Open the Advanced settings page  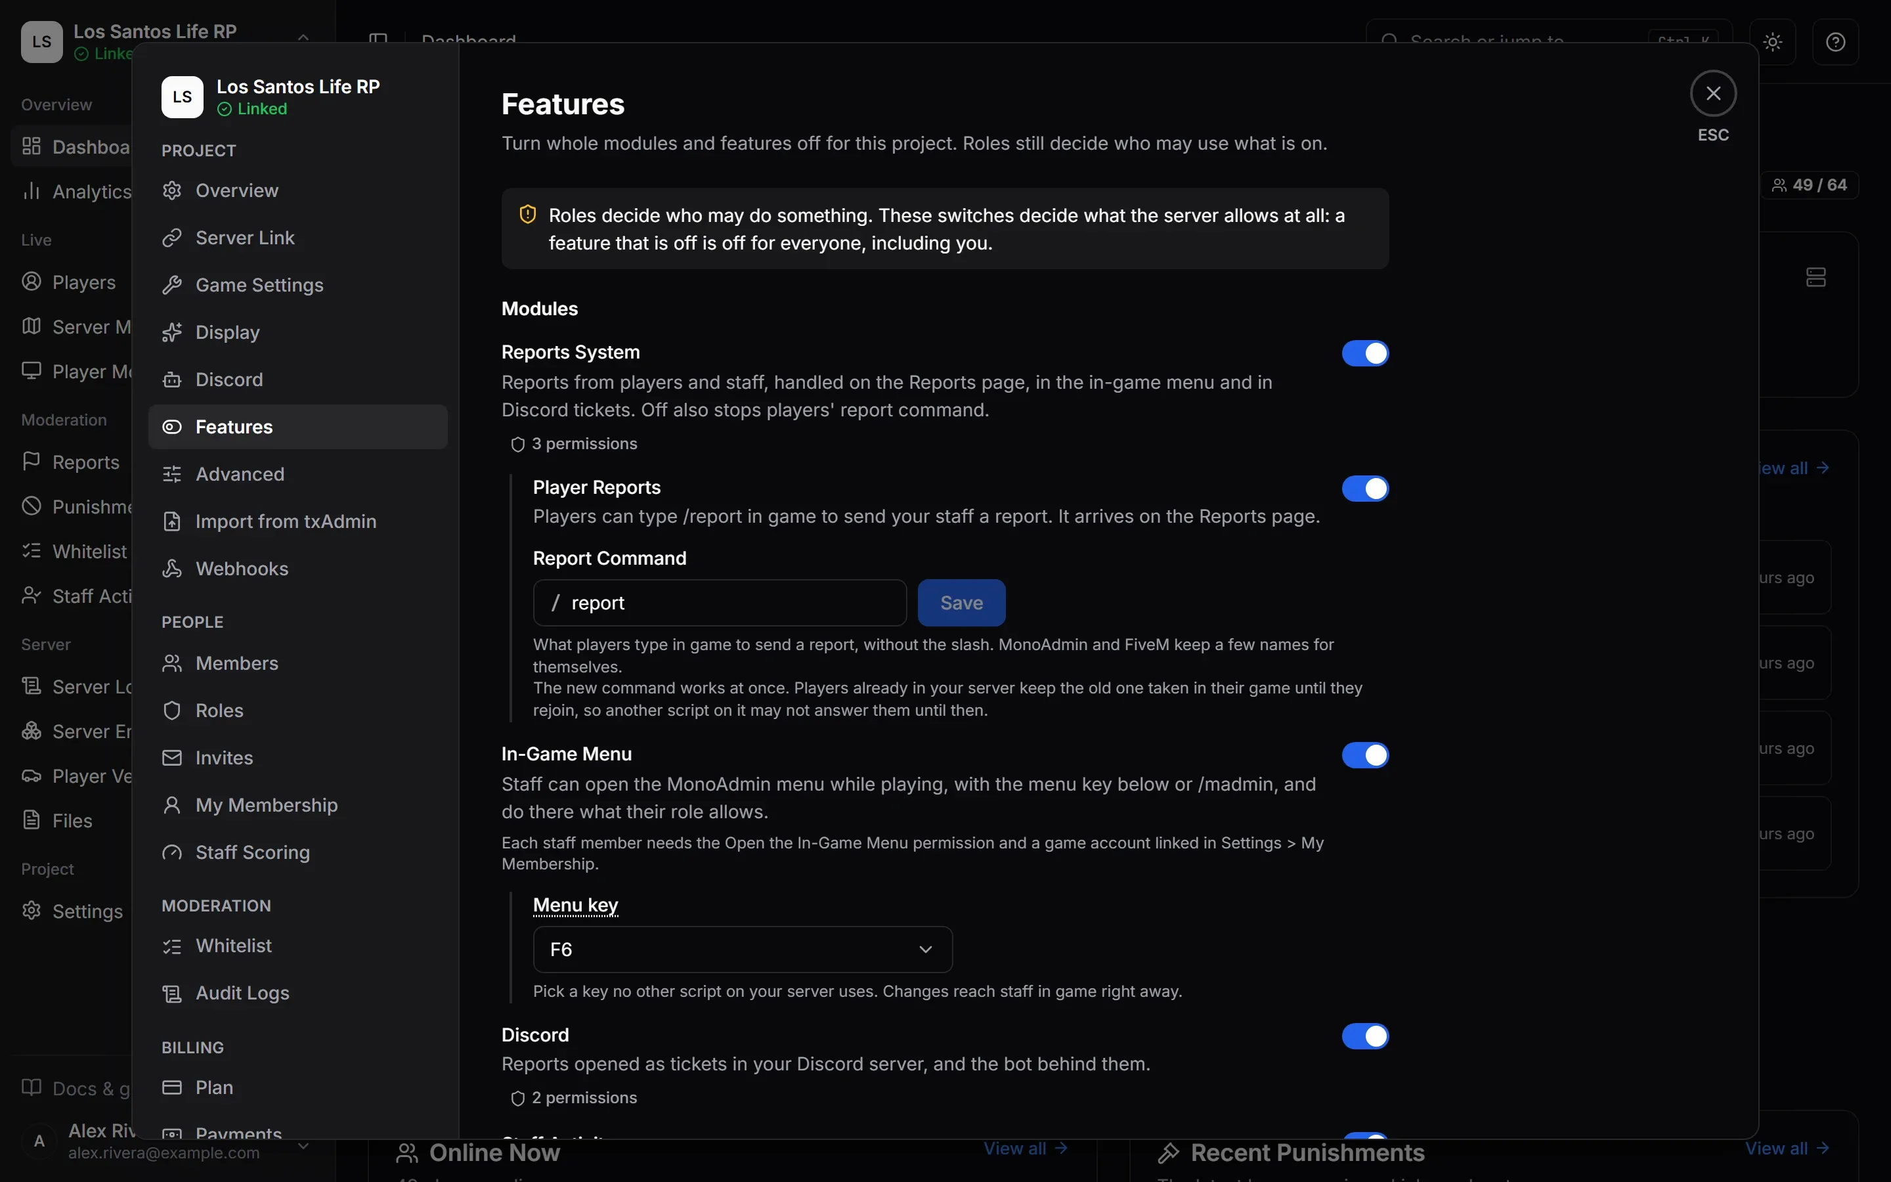[297, 475]
